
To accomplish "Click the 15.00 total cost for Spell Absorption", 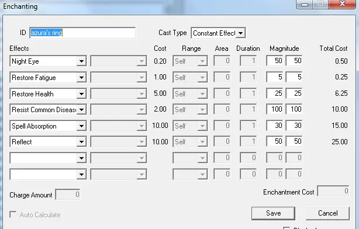I will (x=340, y=126).
